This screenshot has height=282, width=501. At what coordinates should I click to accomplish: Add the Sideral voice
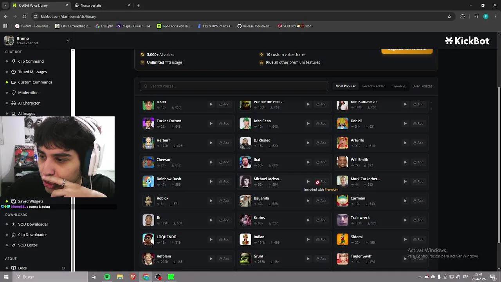418,239
